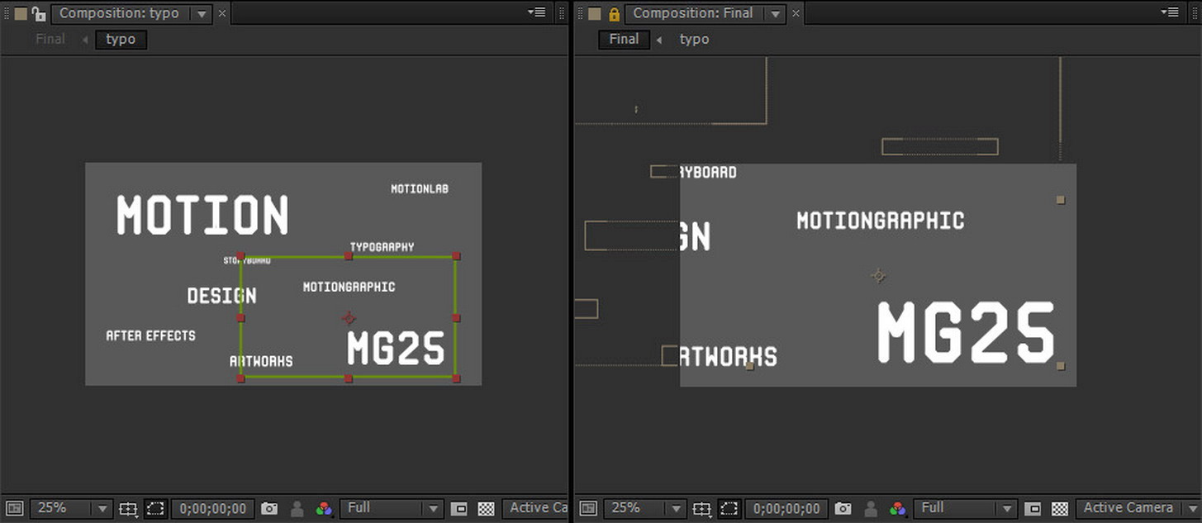Click the grip handle of Composition: Final panel

(582, 13)
